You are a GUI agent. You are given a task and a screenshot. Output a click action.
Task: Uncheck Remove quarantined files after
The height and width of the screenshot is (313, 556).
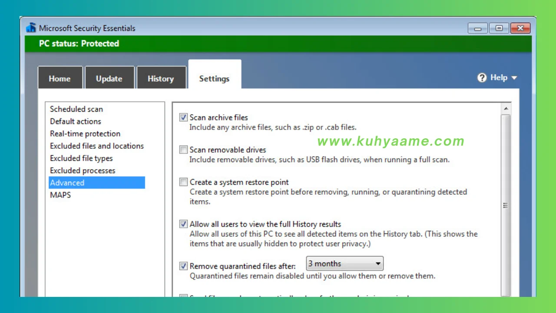pos(183,266)
